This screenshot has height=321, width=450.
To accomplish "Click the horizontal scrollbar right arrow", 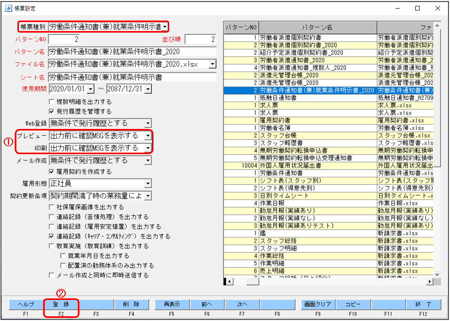I will pos(429,282).
